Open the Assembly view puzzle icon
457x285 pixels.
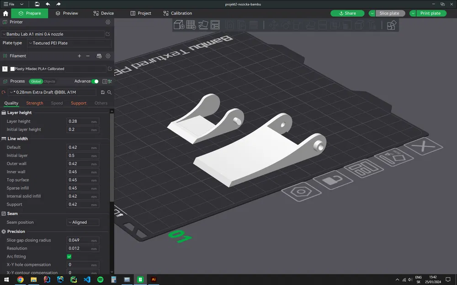pos(391,25)
